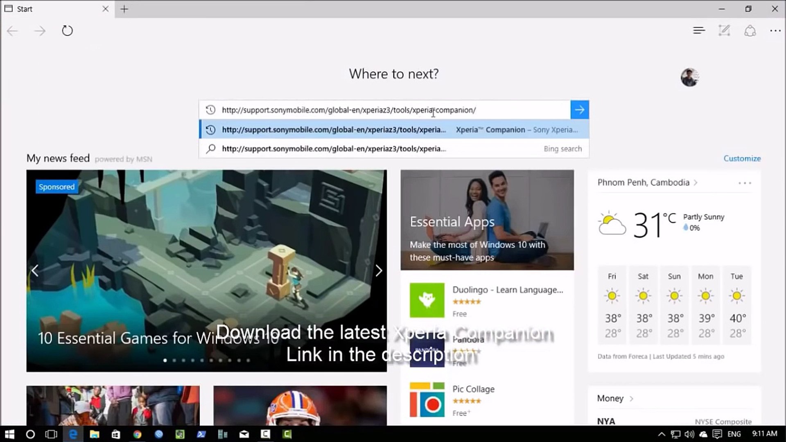The image size is (786, 442).
Task: Open weather card three-dot options
Action: pos(745,183)
